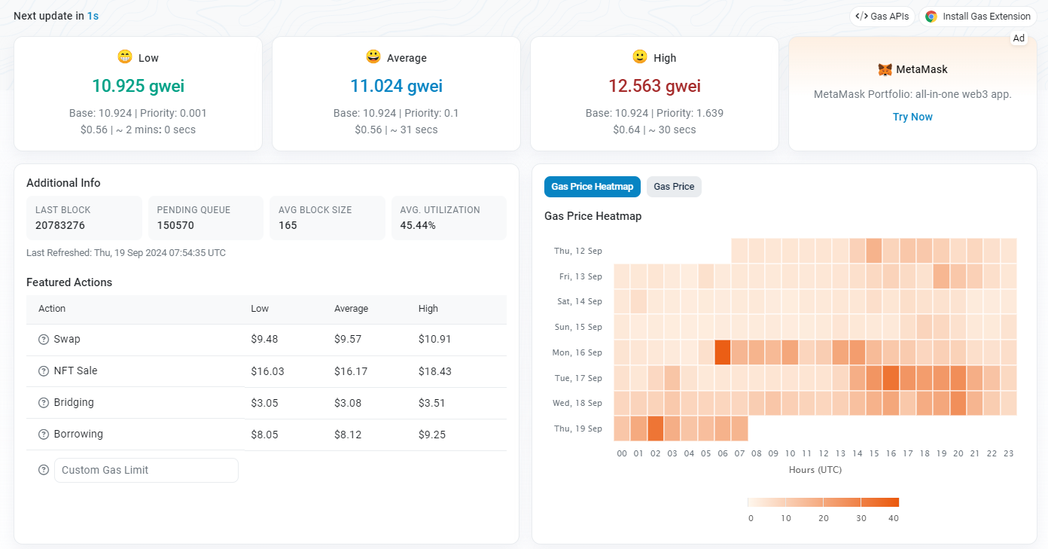Click the help icon beside Borrowing
Screen dimensions: 1048x549
44,435
